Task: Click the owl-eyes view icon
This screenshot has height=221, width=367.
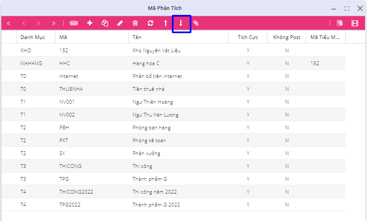Action: (x=74, y=23)
